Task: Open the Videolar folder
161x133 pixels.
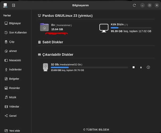Action: click(x=16, y=106)
